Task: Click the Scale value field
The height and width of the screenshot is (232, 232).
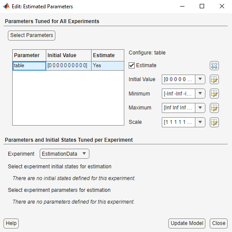Action: coord(178,122)
